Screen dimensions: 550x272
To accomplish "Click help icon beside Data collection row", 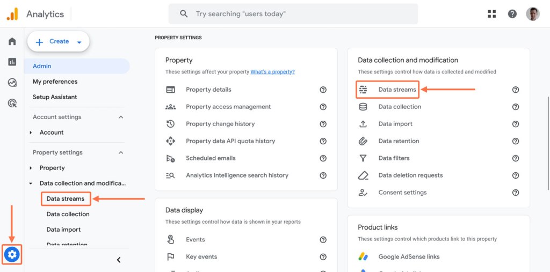I will coord(515,107).
